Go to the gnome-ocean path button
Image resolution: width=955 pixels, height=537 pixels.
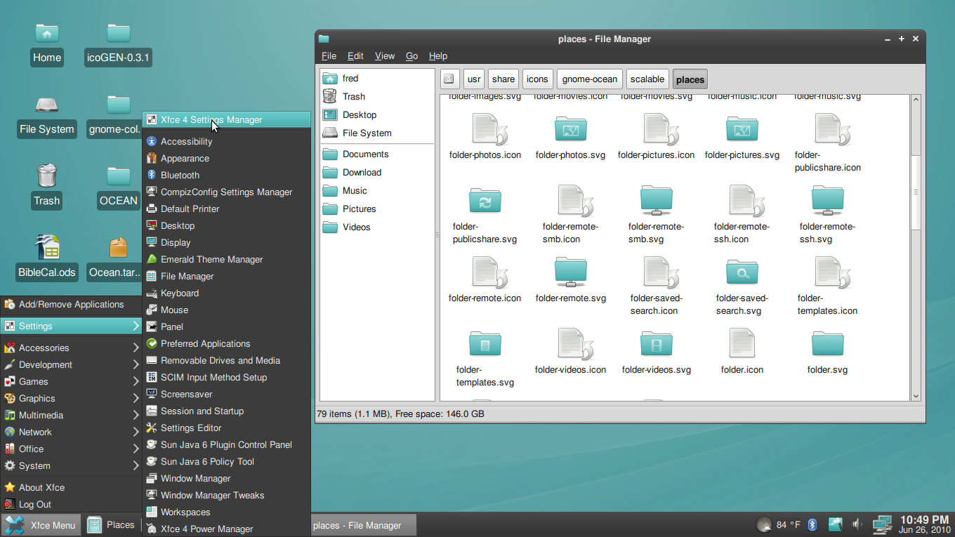(590, 79)
